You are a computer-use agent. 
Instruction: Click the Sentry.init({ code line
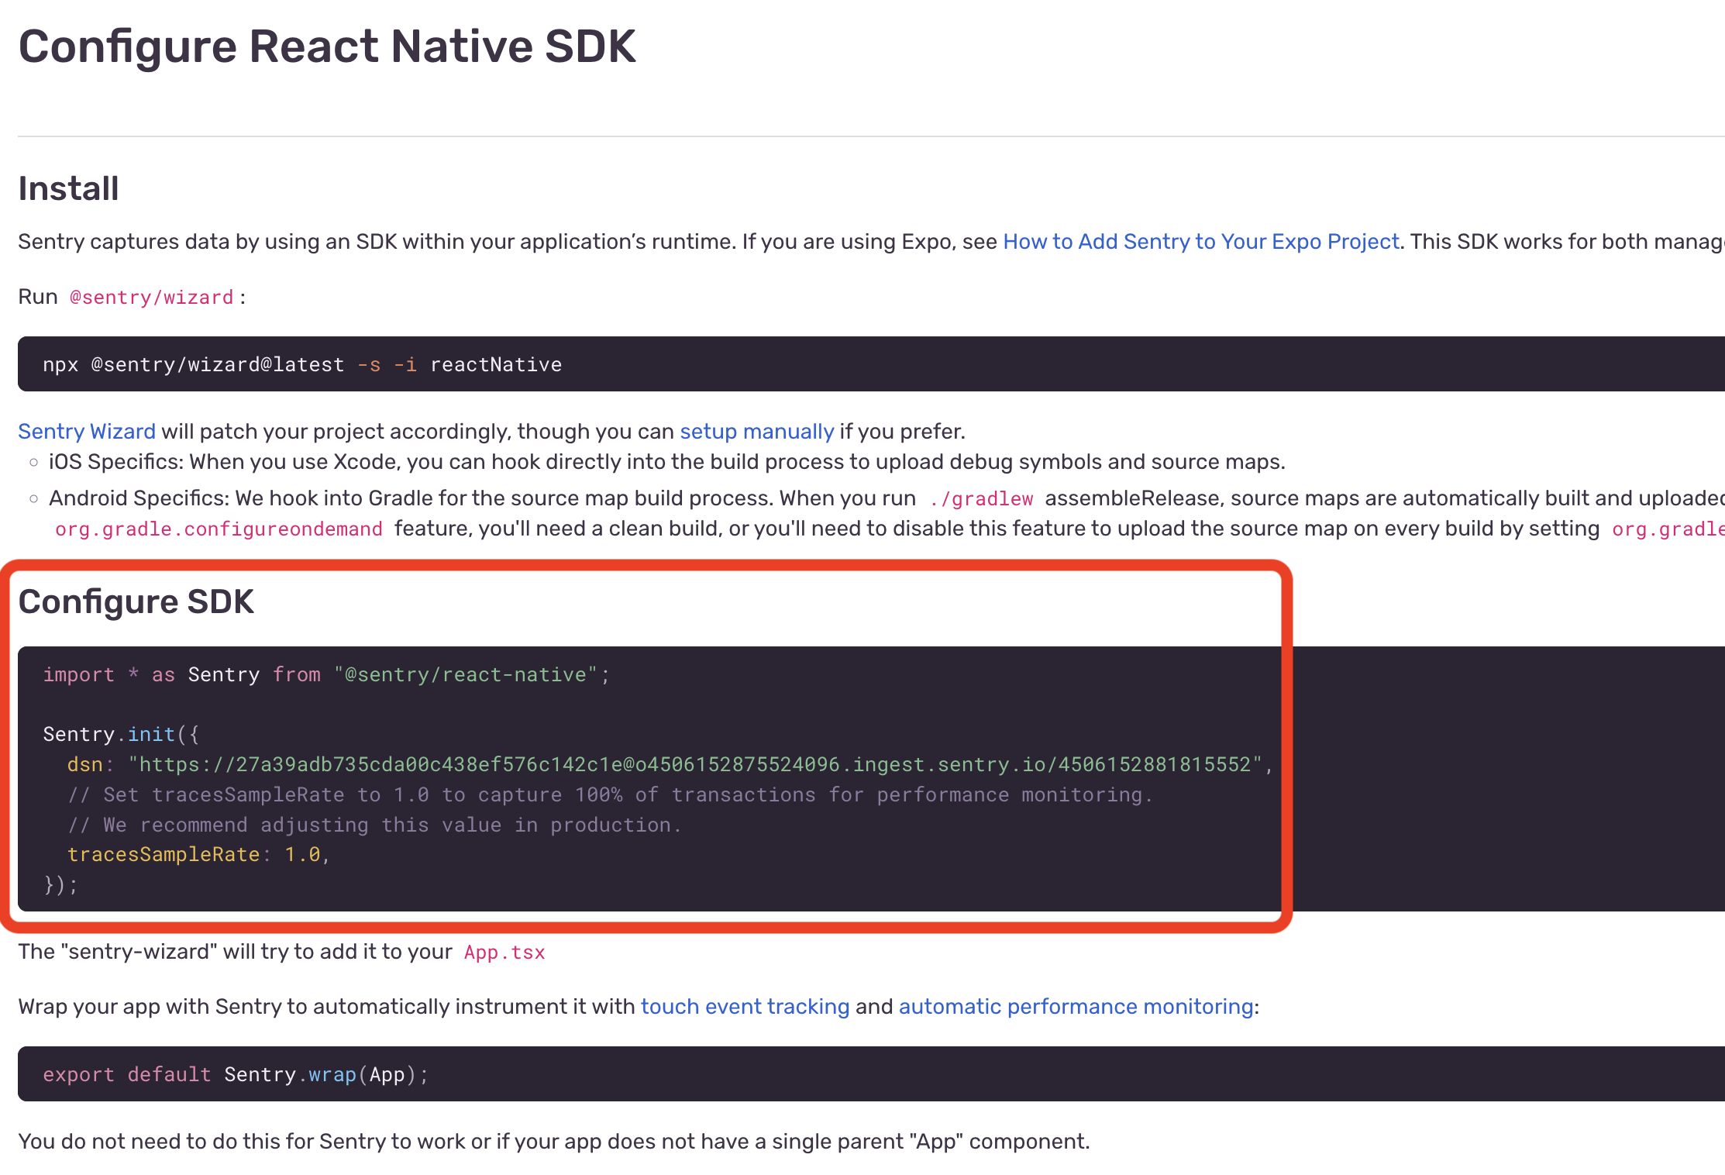[121, 735]
